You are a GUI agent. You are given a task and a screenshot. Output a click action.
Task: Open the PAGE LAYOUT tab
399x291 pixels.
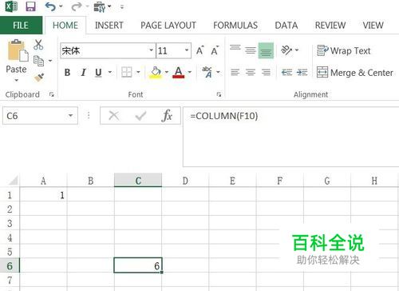click(168, 26)
